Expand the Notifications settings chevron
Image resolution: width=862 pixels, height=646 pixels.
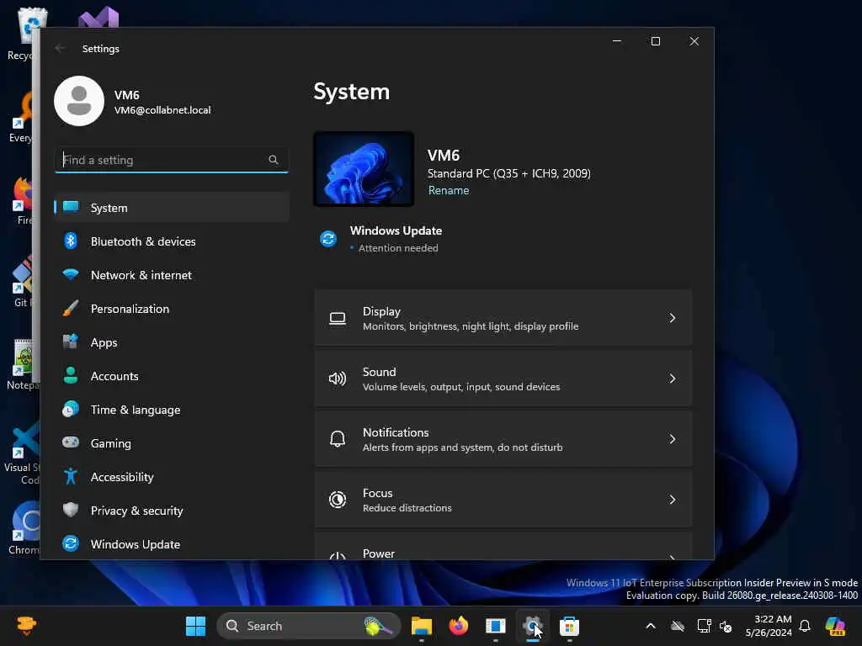click(673, 439)
